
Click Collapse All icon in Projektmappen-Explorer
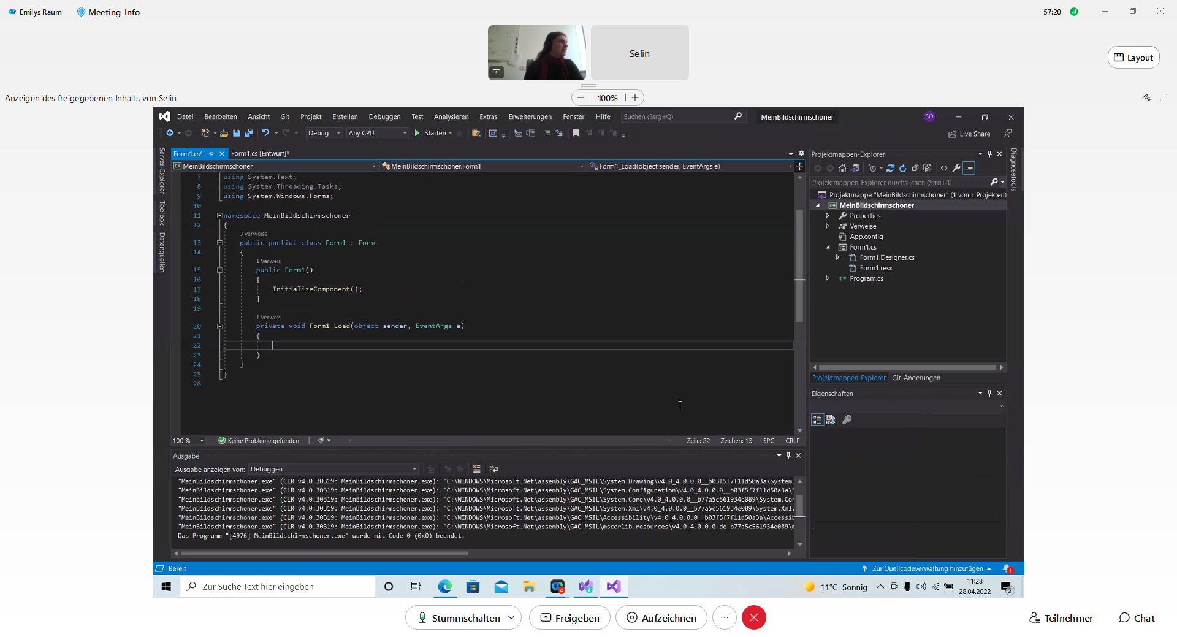pyautogui.click(x=915, y=168)
